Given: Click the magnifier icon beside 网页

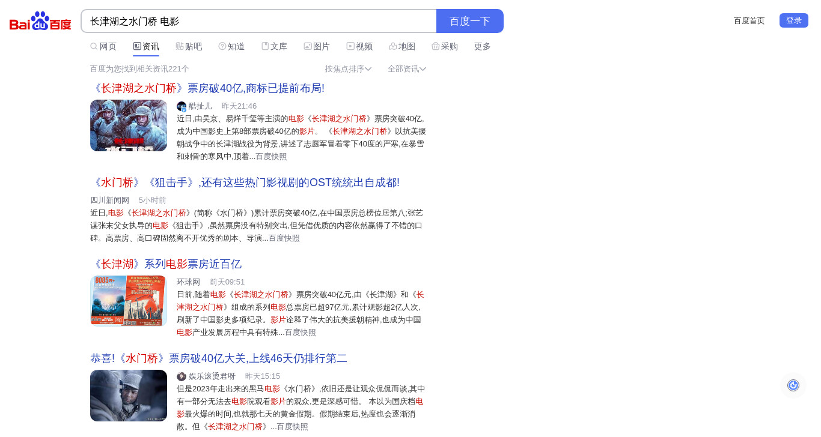Looking at the screenshot, I should 94,46.
